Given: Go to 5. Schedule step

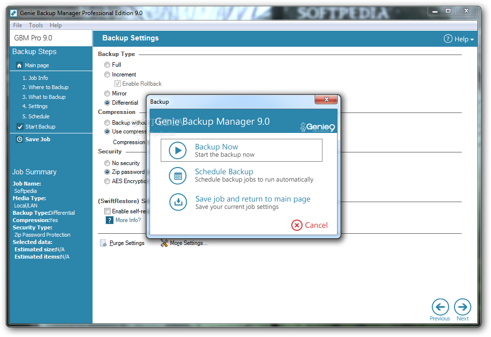Looking at the screenshot, I should point(36,116).
